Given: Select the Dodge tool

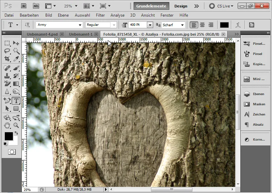Looking at the screenshot, I should click(16, 91).
